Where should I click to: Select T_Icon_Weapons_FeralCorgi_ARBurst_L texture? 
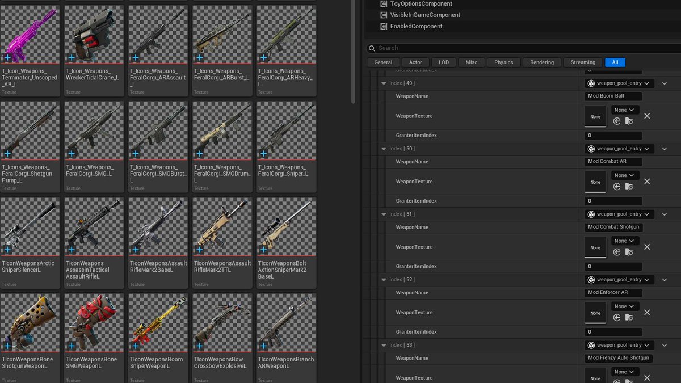pos(221,50)
